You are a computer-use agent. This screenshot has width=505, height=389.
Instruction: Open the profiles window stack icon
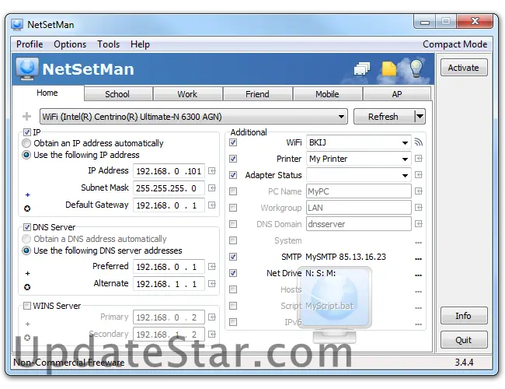[x=362, y=68]
